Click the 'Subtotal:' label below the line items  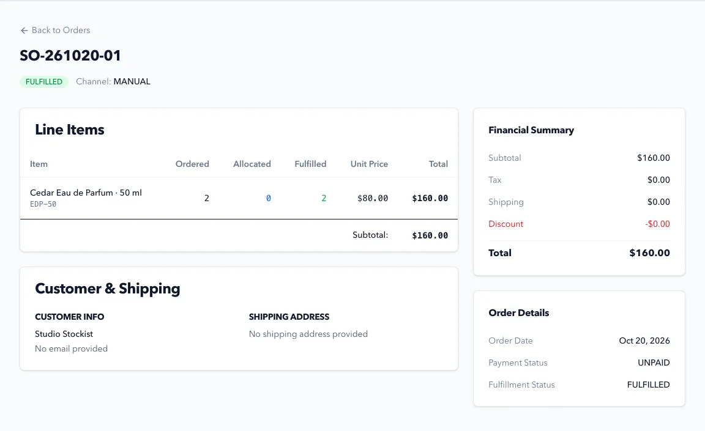point(370,235)
